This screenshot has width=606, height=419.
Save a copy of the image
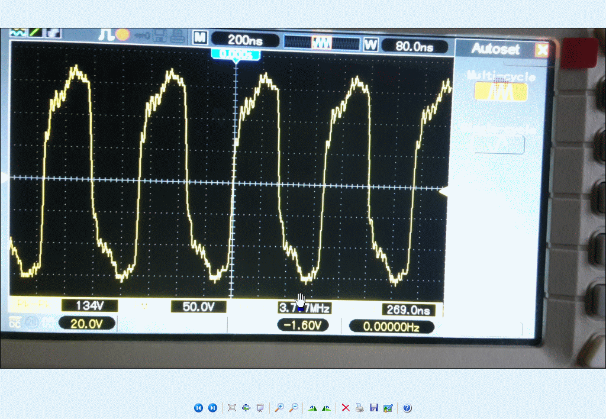pos(373,408)
